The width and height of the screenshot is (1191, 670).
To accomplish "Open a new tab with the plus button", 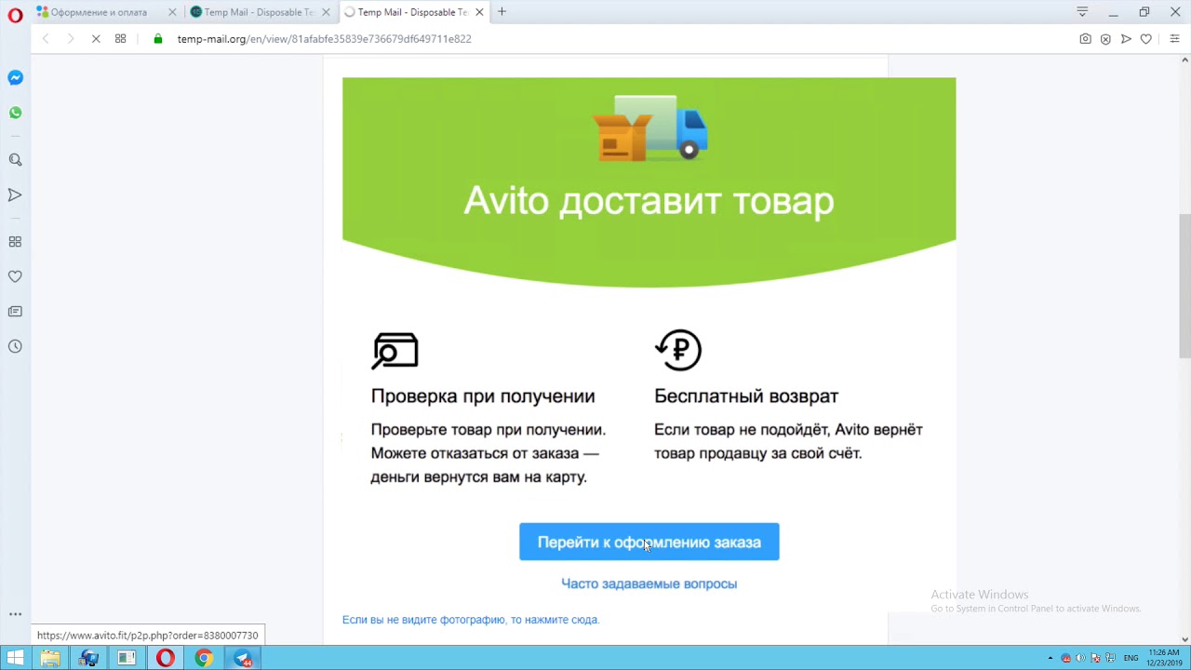I will 502,12.
